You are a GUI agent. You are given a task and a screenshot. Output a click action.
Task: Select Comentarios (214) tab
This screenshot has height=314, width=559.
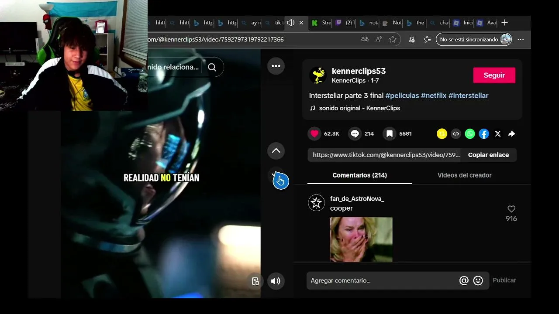[359, 175]
